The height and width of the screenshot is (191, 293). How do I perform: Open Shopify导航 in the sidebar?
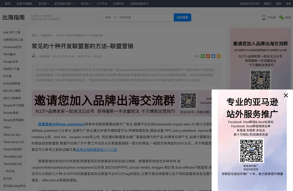[x=11, y=113]
